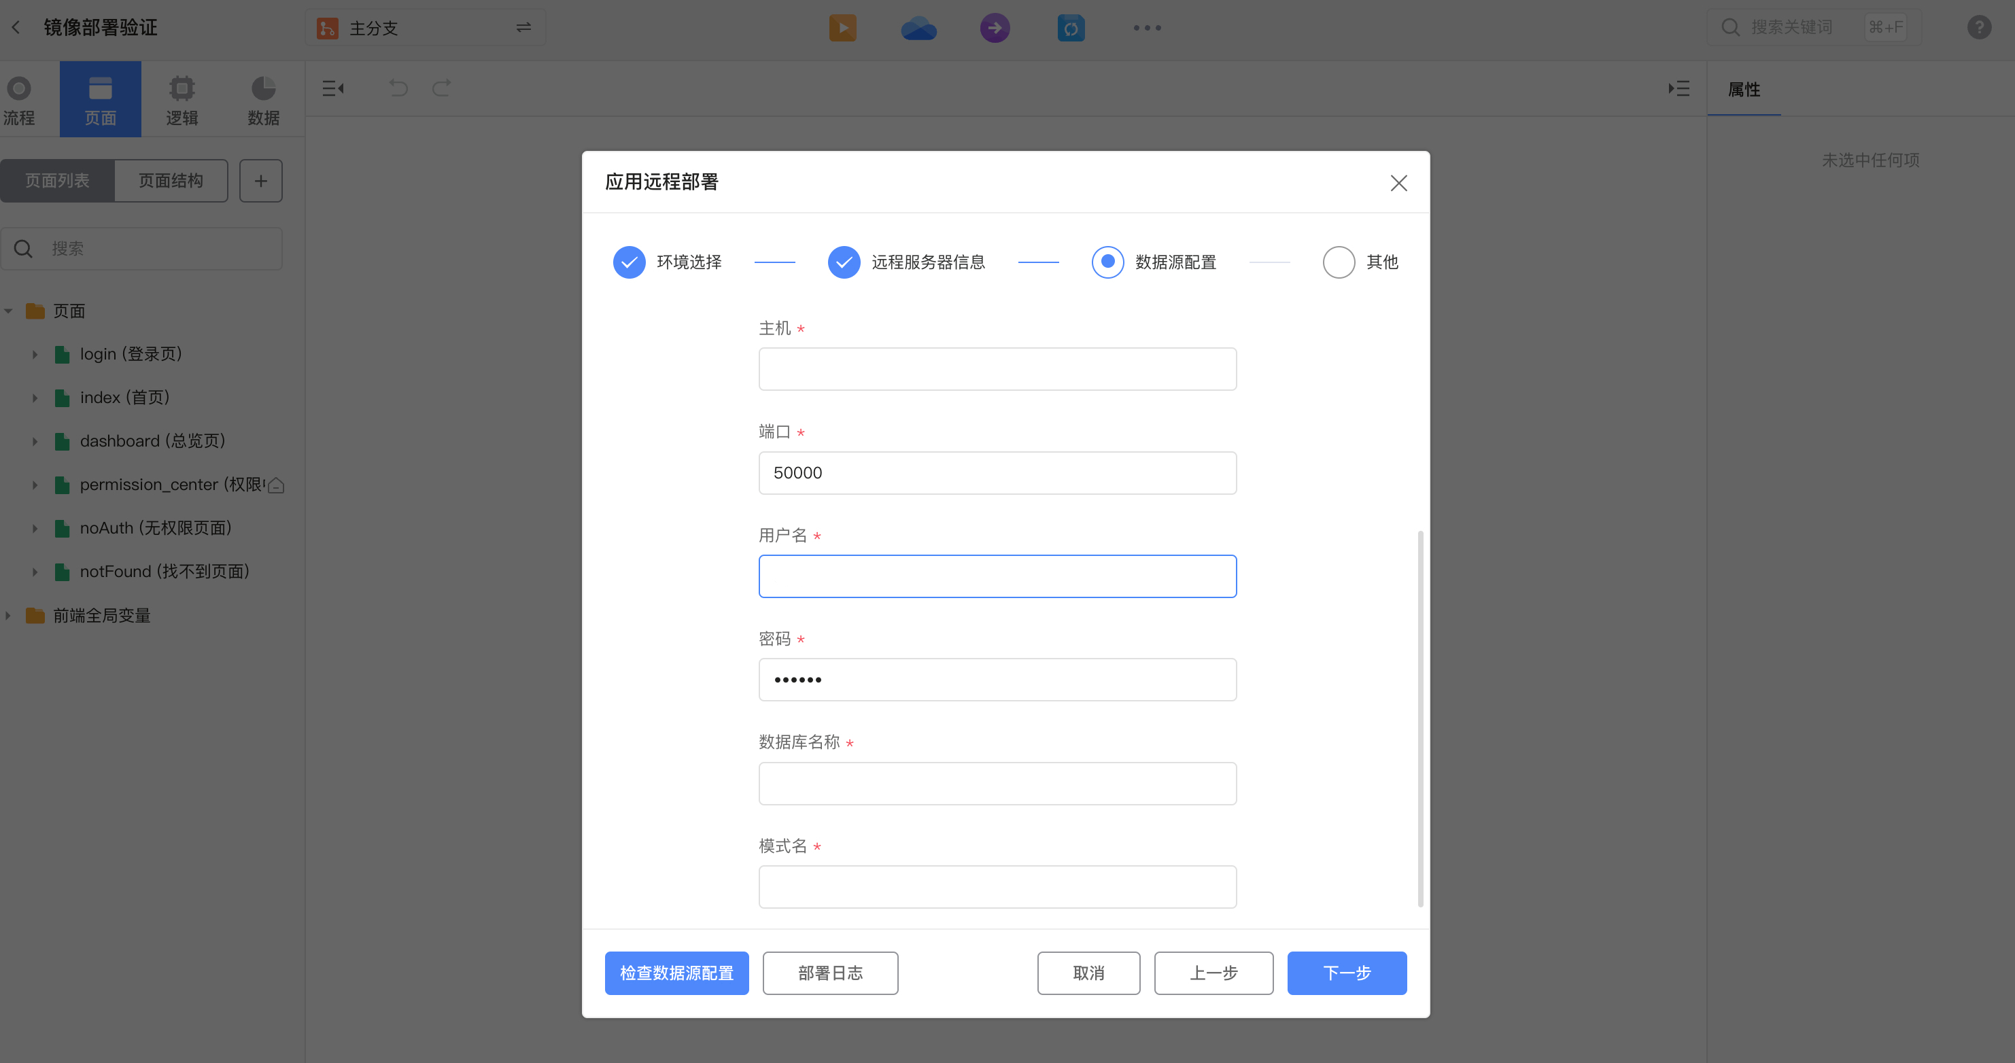Screen dimensions: 2015x1063
Task: Toggle the right properties panel icon
Action: coord(1678,88)
